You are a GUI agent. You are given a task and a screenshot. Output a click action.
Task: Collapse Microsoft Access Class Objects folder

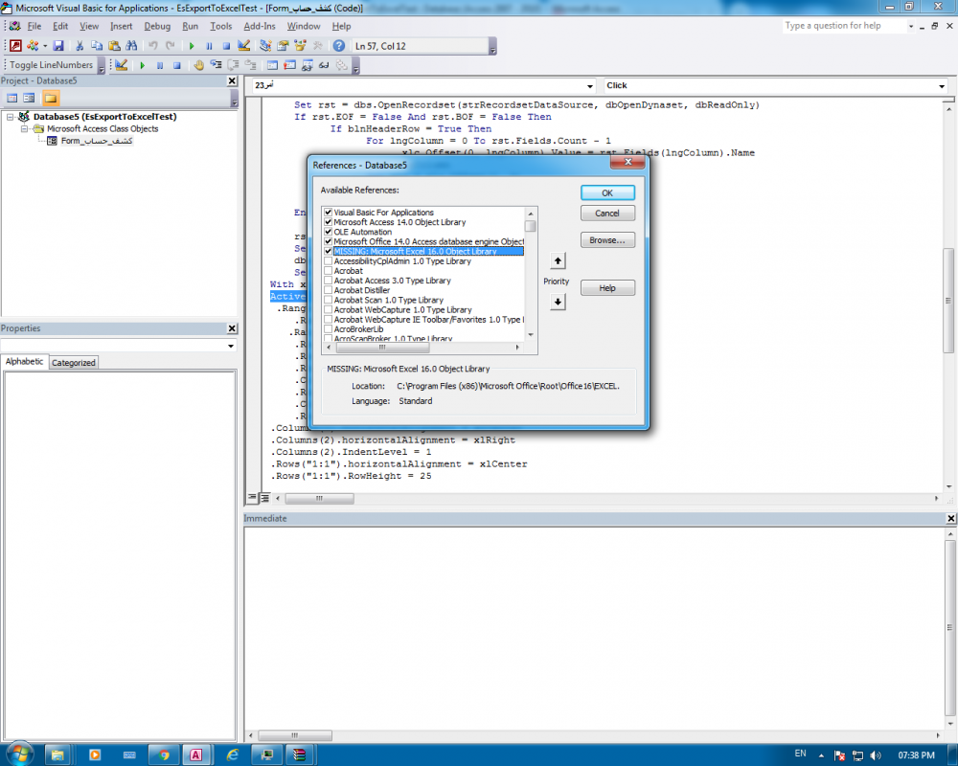(24, 129)
